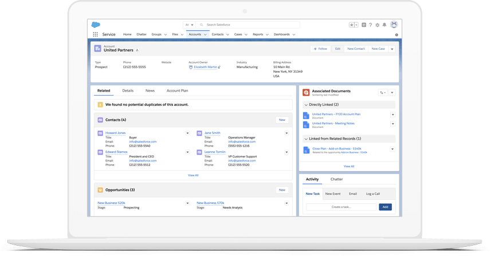Open Associated Documents sort dropdown
The image size is (491, 256).
point(383,93)
